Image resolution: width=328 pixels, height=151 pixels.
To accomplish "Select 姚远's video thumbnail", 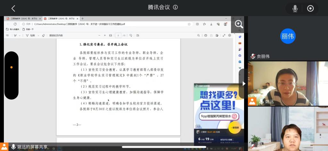I will pos(288,83).
